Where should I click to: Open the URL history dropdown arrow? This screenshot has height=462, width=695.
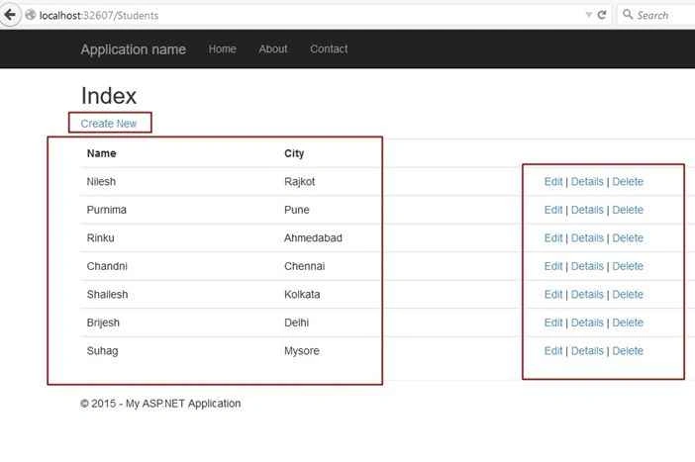tap(589, 15)
